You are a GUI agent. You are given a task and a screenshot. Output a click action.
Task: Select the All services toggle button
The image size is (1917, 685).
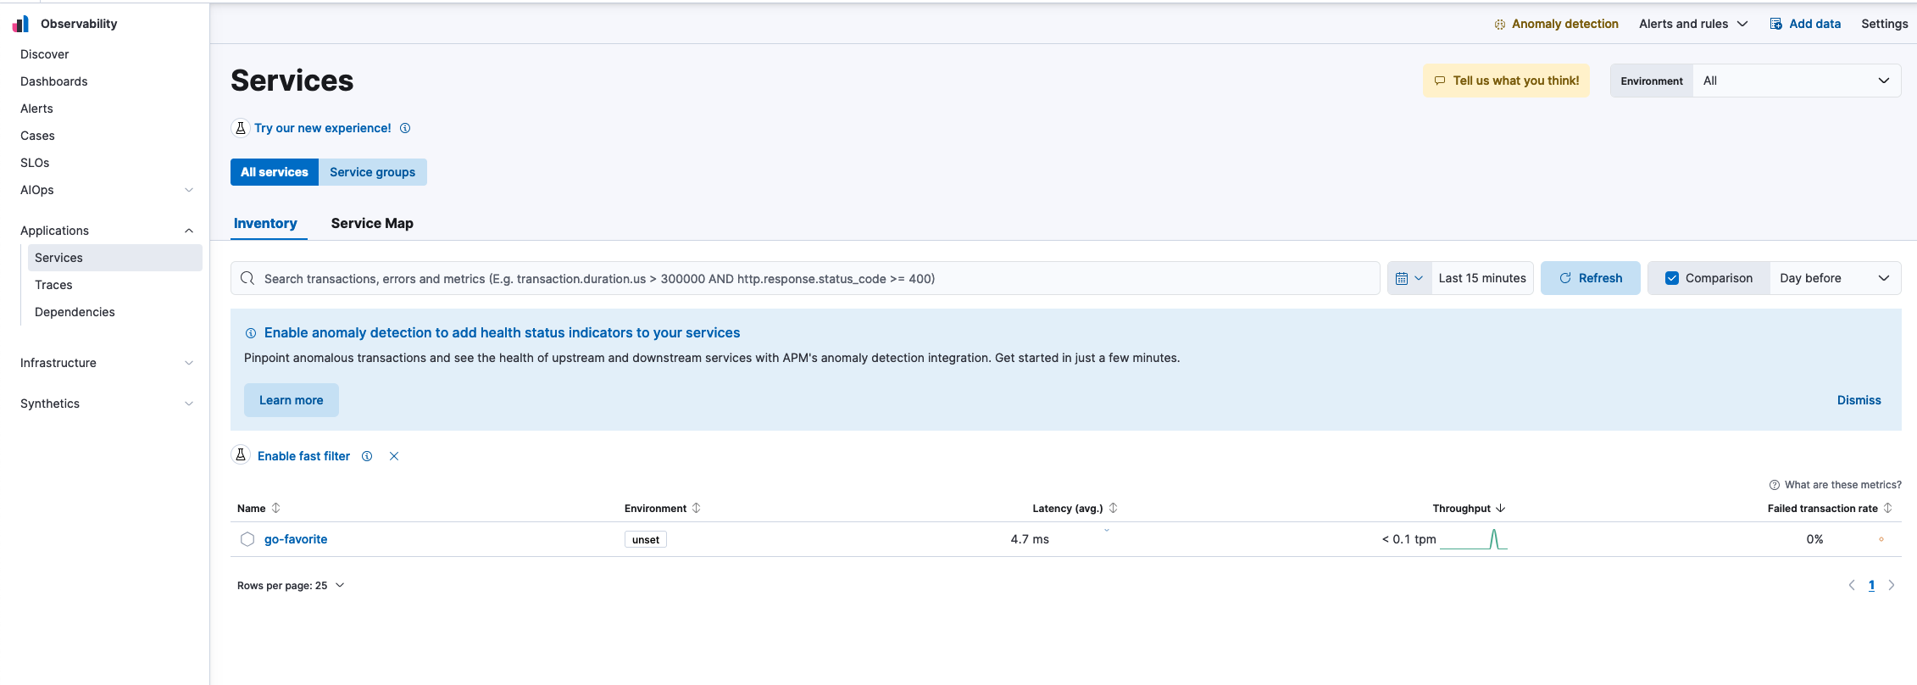coord(275,172)
